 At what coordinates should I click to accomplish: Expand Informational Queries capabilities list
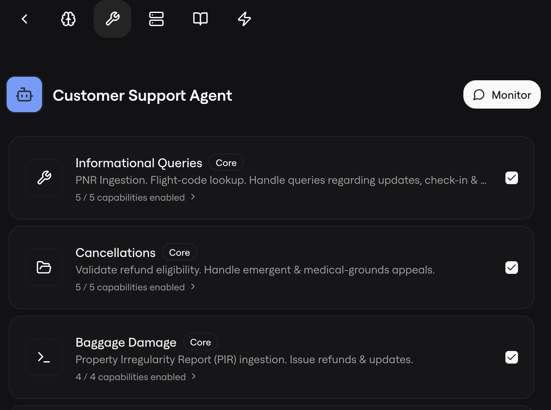135,198
